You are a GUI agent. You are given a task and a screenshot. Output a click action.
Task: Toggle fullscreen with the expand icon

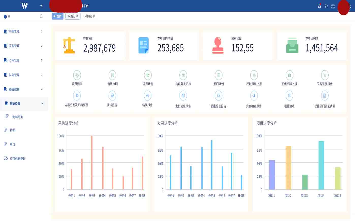333,6
